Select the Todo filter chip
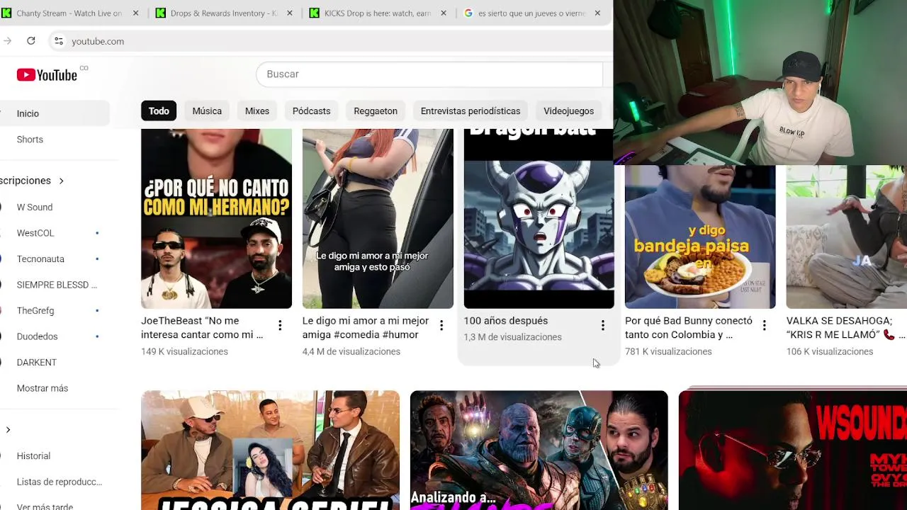 [x=159, y=111]
